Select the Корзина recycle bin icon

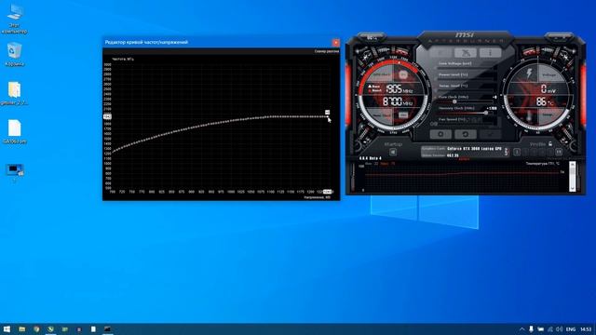(15, 55)
